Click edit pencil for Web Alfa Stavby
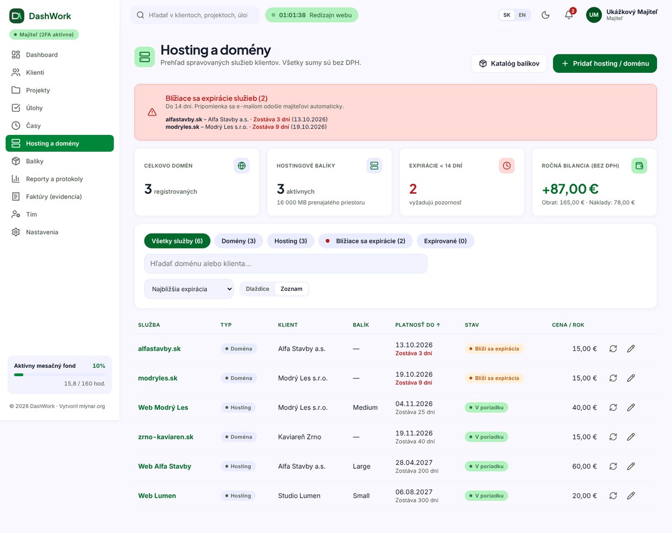The width and height of the screenshot is (672, 533). point(631,466)
